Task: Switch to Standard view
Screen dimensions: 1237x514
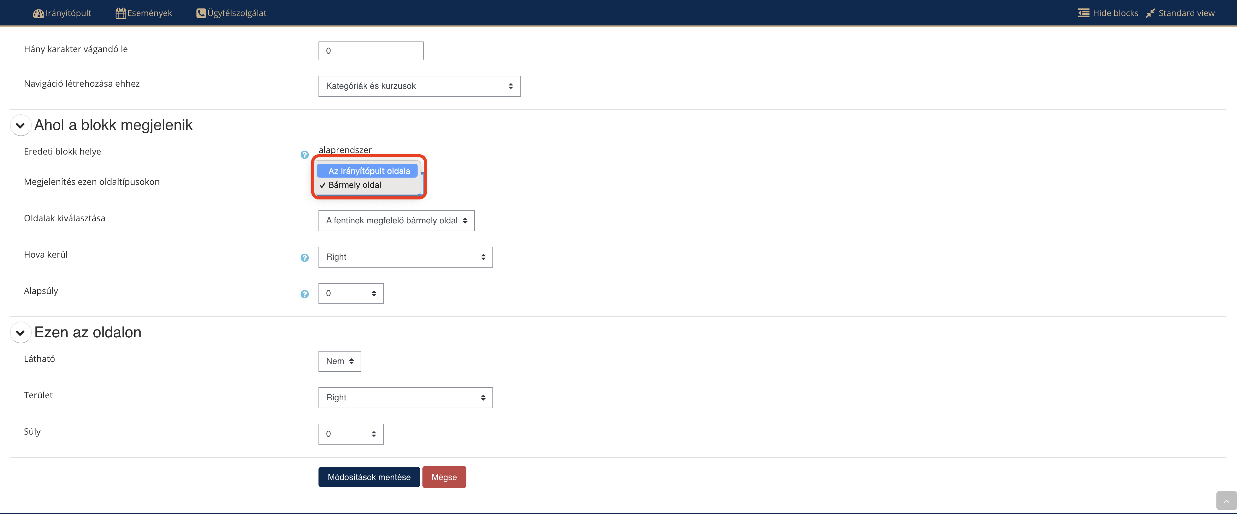Action: (1180, 13)
